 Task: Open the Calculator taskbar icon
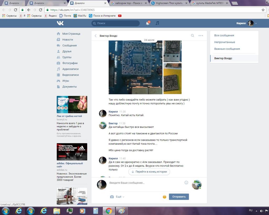pyautogui.click(x=96, y=211)
